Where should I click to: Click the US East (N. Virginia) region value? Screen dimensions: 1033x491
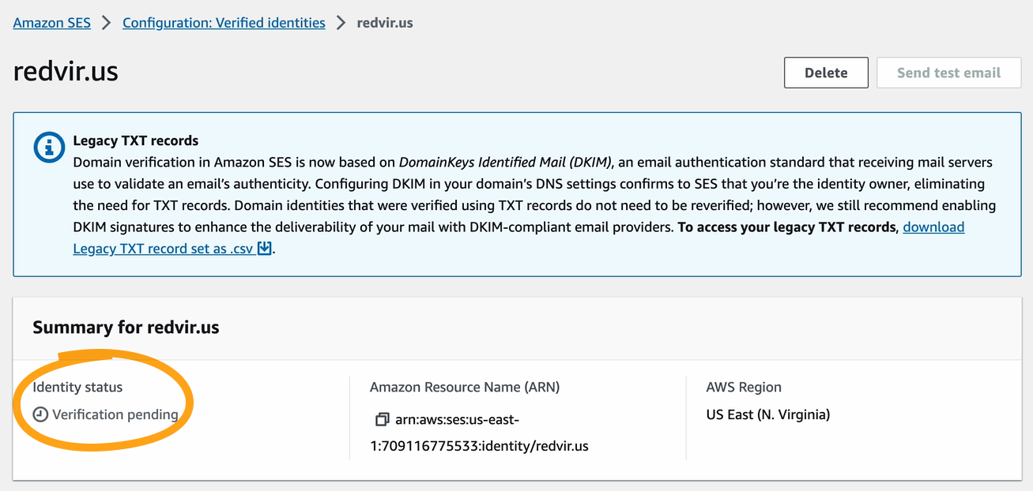767,414
